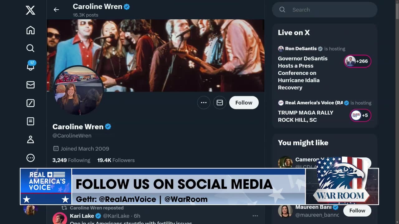Message Caroline Wren via envelope button
The image size is (399, 224).
pyautogui.click(x=220, y=103)
